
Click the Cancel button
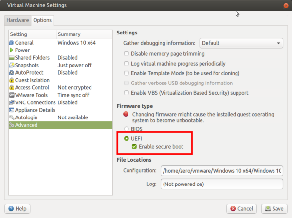pyautogui.click(x=241, y=208)
